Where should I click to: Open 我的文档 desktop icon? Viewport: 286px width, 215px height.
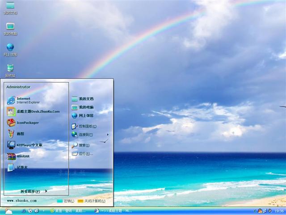[x=10, y=8]
